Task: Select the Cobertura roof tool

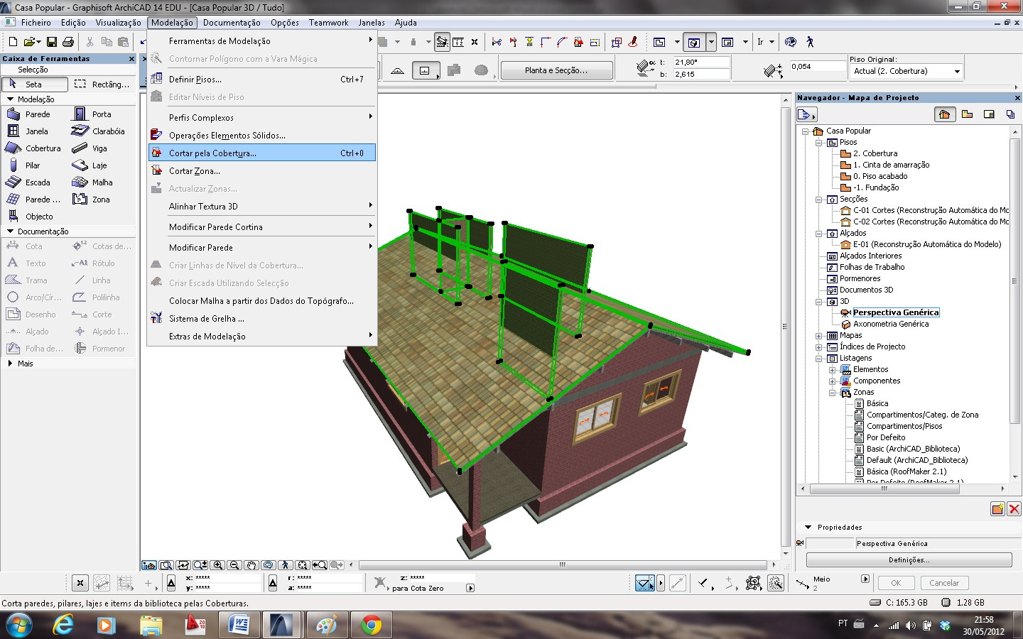Action: tap(34, 148)
